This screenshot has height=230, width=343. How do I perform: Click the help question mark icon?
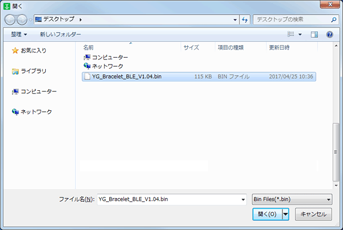click(x=330, y=34)
